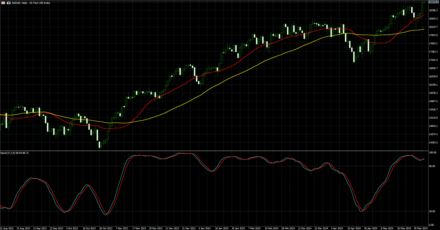
Task: Click the 16539.9 price scale label
Action: point(433,76)
